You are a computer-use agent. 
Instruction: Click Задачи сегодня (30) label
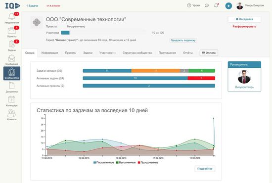49,71
